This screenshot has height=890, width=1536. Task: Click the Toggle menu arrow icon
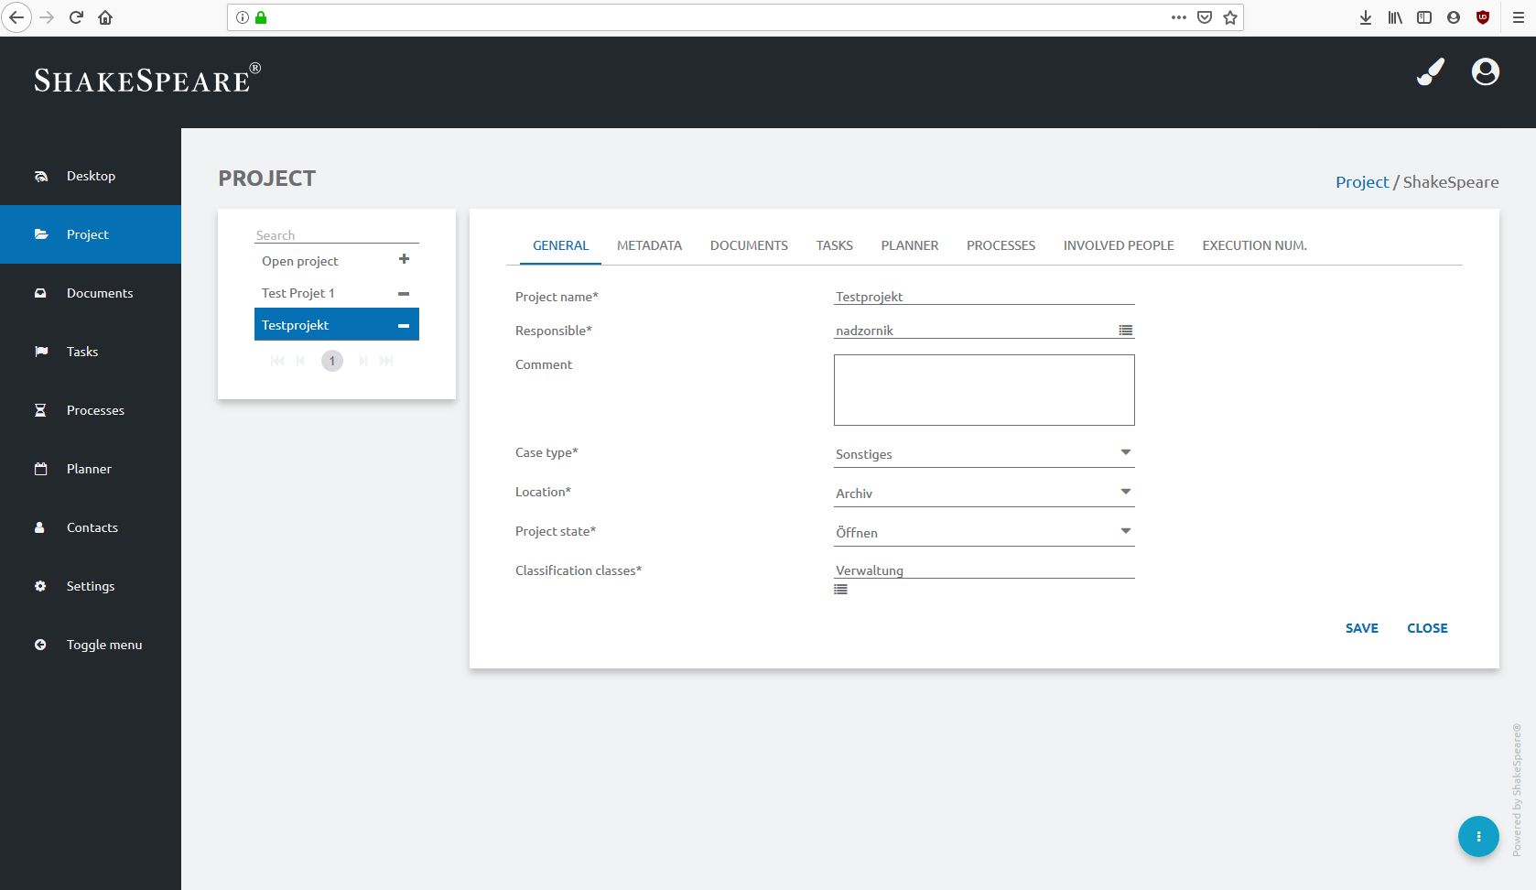[x=40, y=645]
